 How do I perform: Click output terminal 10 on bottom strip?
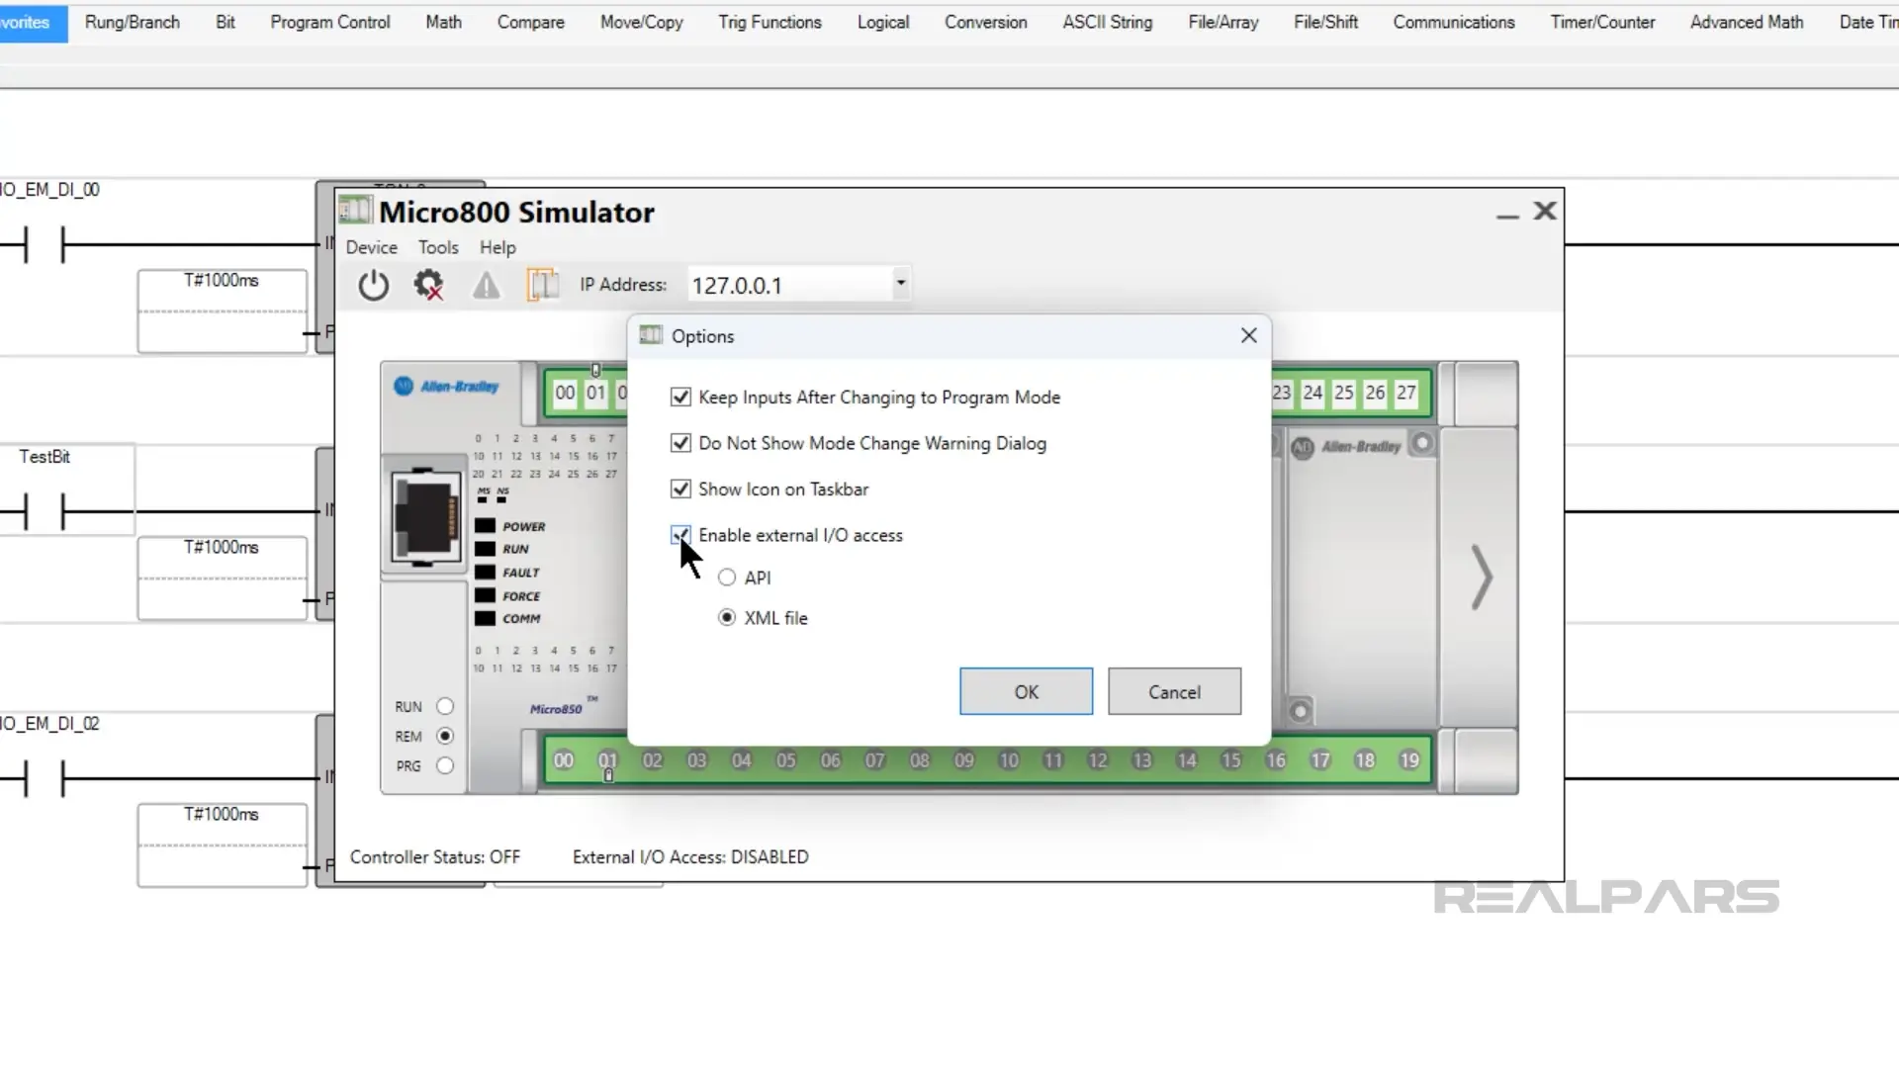pyautogui.click(x=1009, y=760)
